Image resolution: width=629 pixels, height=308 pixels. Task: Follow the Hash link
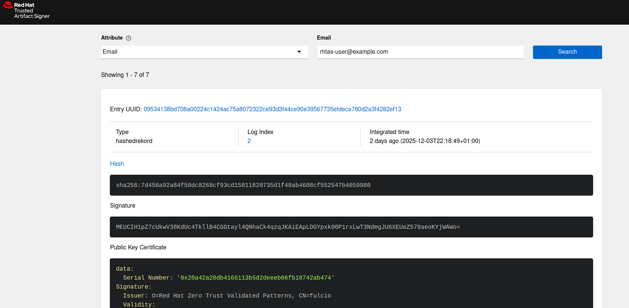point(117,164)
